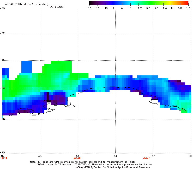Click the -16 label on the color scale
193x169 pixels.
point(89,8)
